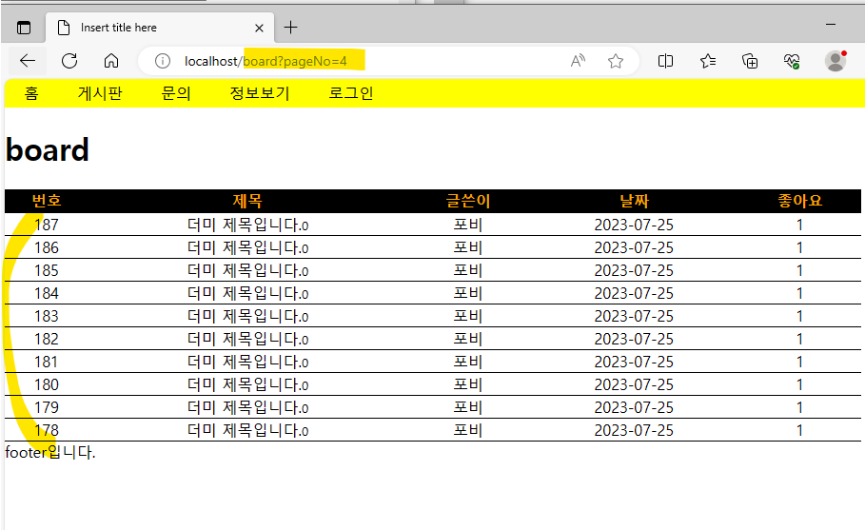Select post number 183
This screenshot has width=865, height=530.
pyautogui.click(x=47, y=316)
